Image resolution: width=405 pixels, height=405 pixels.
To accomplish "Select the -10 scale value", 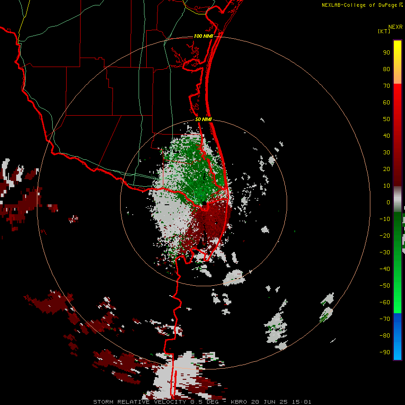I will 385,219.
